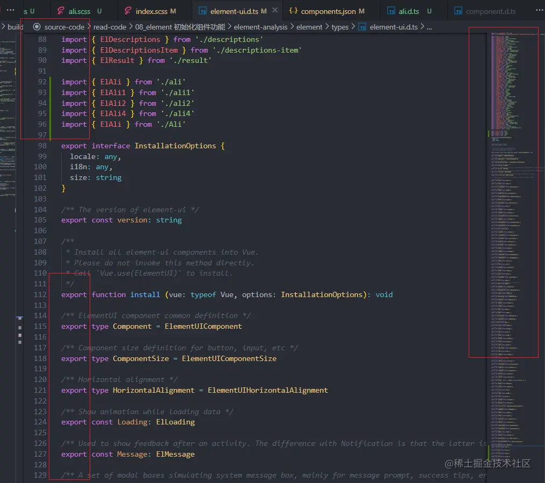The width and height of the screenshot is (545, 483).
Task: Click 'ElMessage' type on line 127
Action: click(x=175, y=454)
